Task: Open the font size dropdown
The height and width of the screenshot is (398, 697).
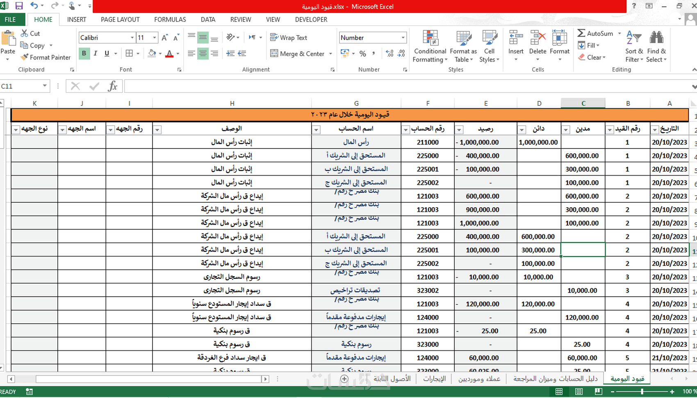Action: (x=155, y=38)
